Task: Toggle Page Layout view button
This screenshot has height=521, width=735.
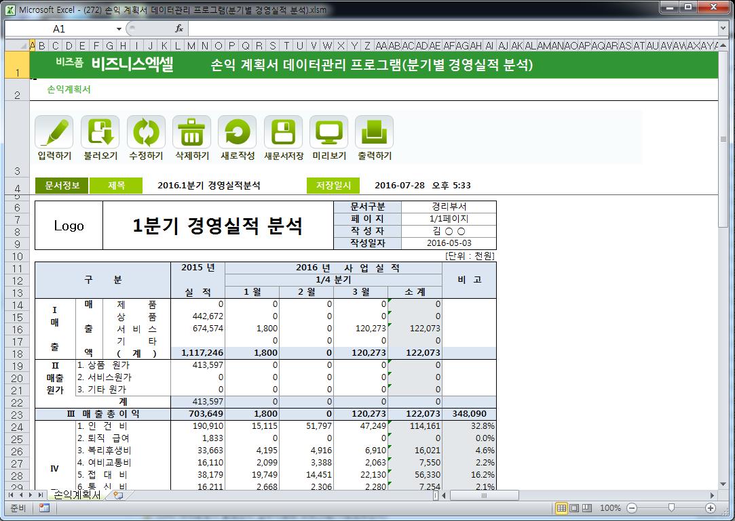Action: (574, 508)
